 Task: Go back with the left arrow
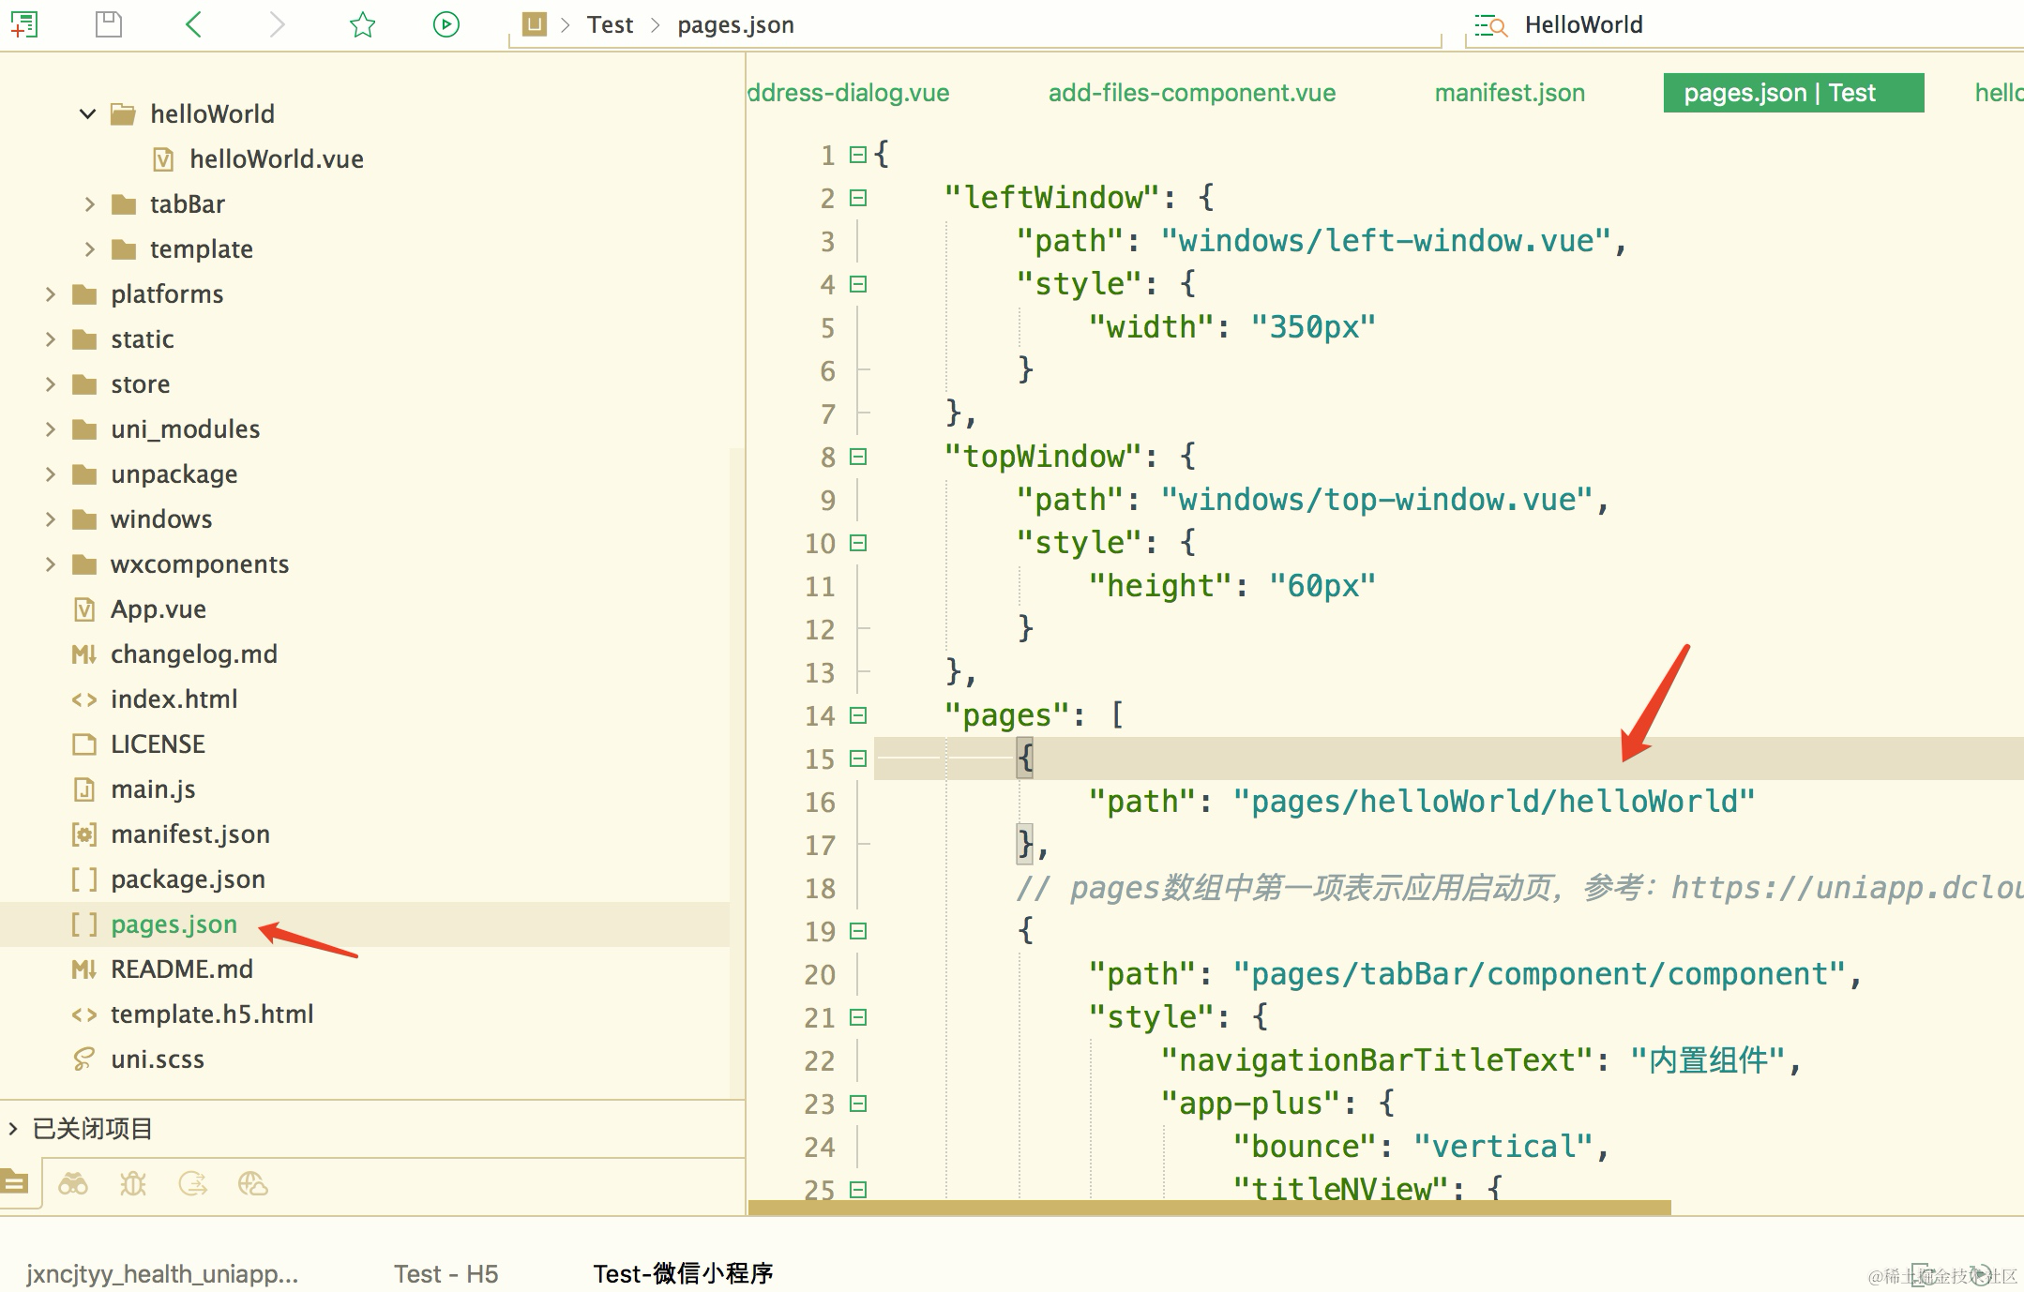tap(193, 24)
